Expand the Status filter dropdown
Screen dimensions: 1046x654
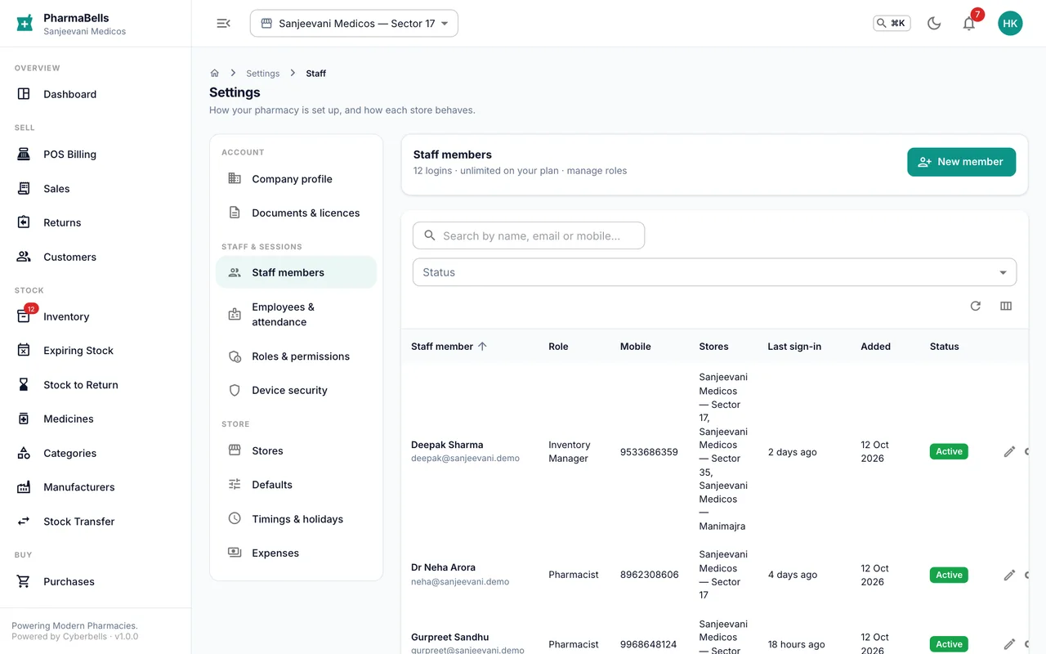pos(714,272)
